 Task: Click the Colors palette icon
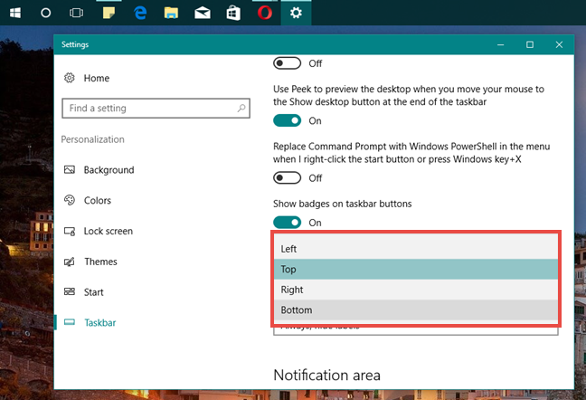point(69,200)
